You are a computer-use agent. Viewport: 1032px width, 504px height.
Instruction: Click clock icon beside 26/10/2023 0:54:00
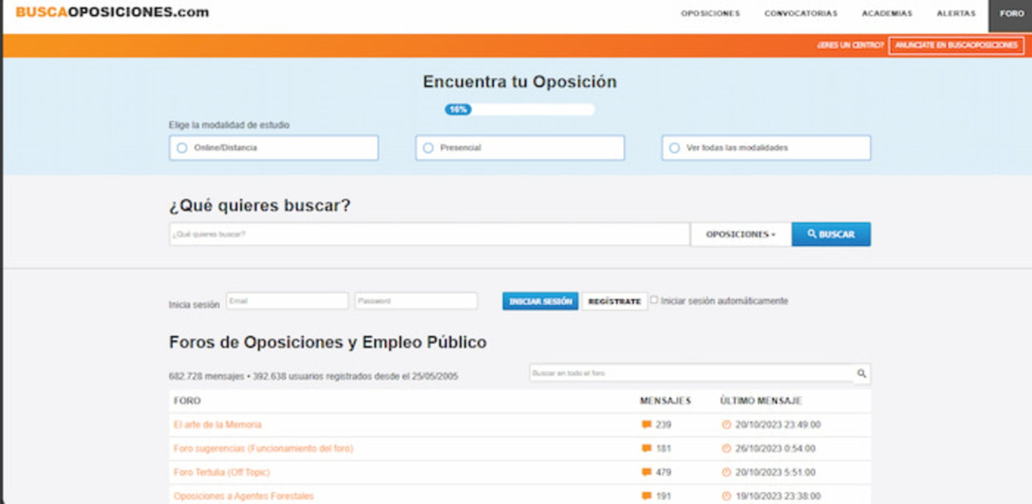[726, 449]
